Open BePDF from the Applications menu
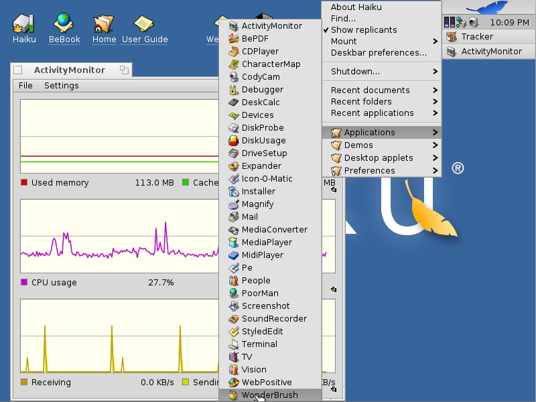 pyautogui.click(x=270, y=39)
